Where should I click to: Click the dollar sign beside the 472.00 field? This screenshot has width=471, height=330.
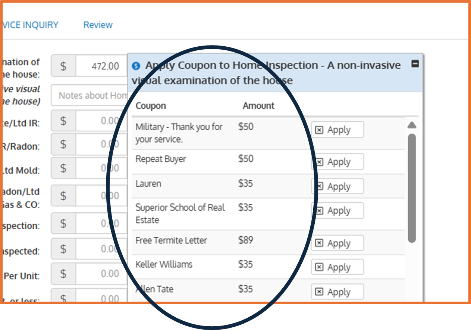[63, 66]
